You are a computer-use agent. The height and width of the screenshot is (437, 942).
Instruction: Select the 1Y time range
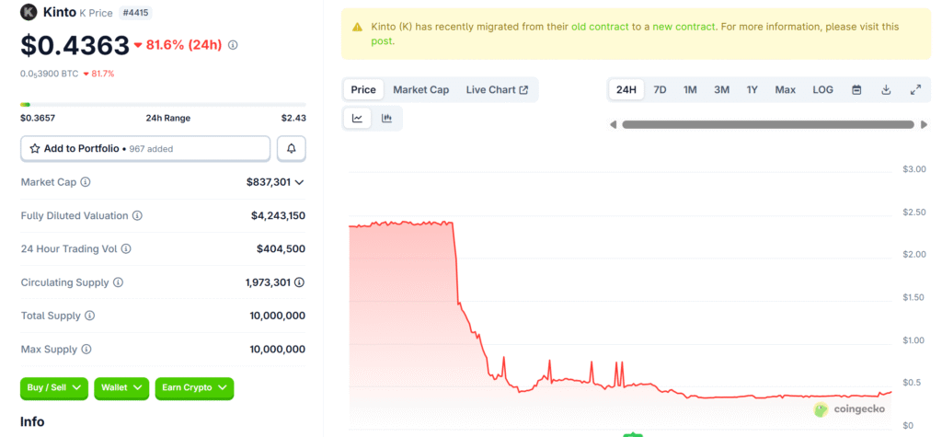pyautogui.click(x=752, y=89)
